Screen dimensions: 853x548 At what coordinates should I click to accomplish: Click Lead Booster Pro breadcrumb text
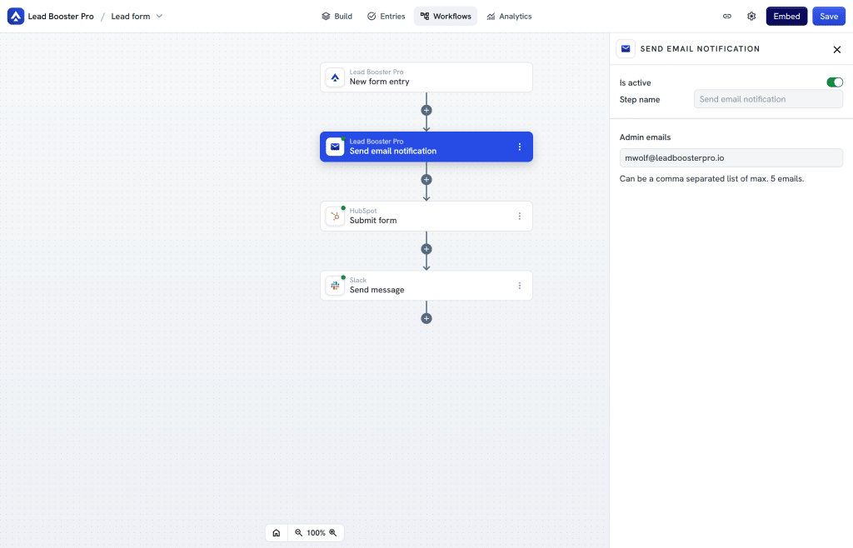coord(61,17)
